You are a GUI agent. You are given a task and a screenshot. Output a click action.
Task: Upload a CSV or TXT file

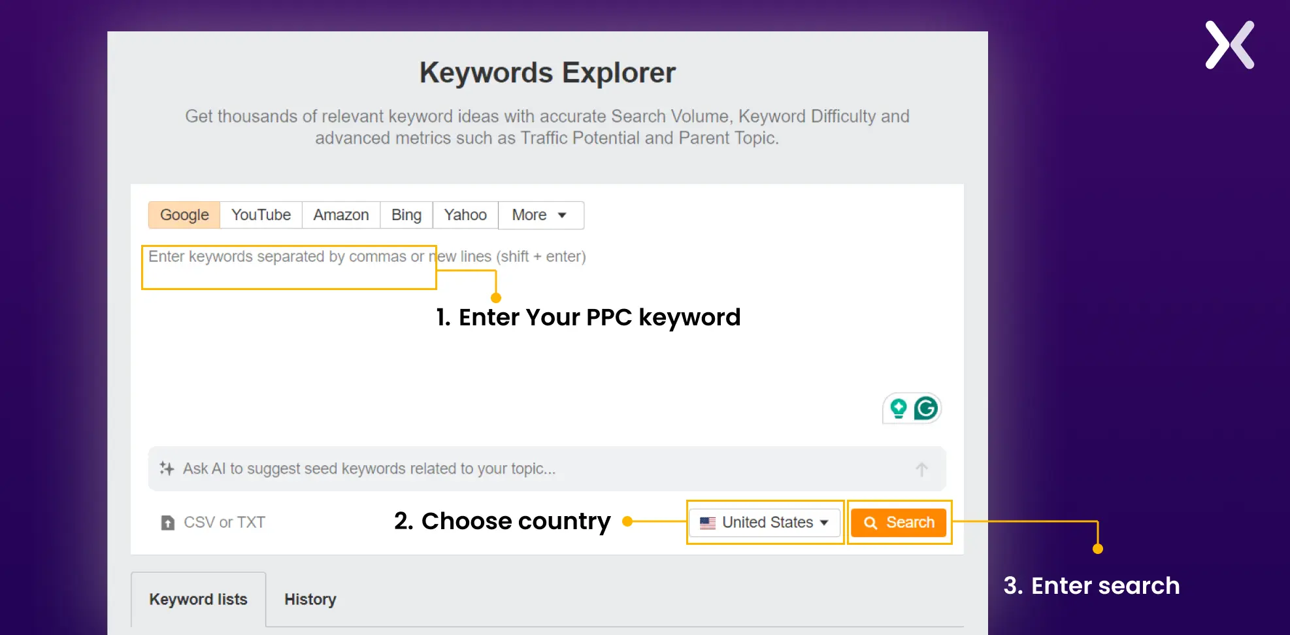pyautogui.click(x=213, y=523)
